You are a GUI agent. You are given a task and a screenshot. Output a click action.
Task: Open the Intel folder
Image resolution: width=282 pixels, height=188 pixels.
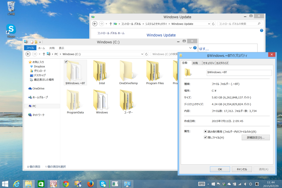click(102, 73)
